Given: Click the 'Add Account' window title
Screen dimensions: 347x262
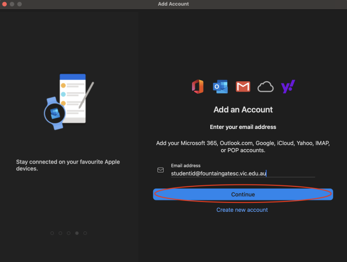Looking at the screenshot, I should (x=173, y=4).
